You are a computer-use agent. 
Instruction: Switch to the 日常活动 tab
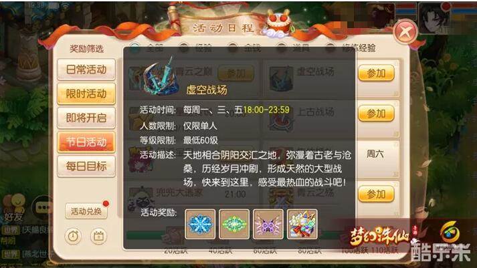click(x=86, y=70)
